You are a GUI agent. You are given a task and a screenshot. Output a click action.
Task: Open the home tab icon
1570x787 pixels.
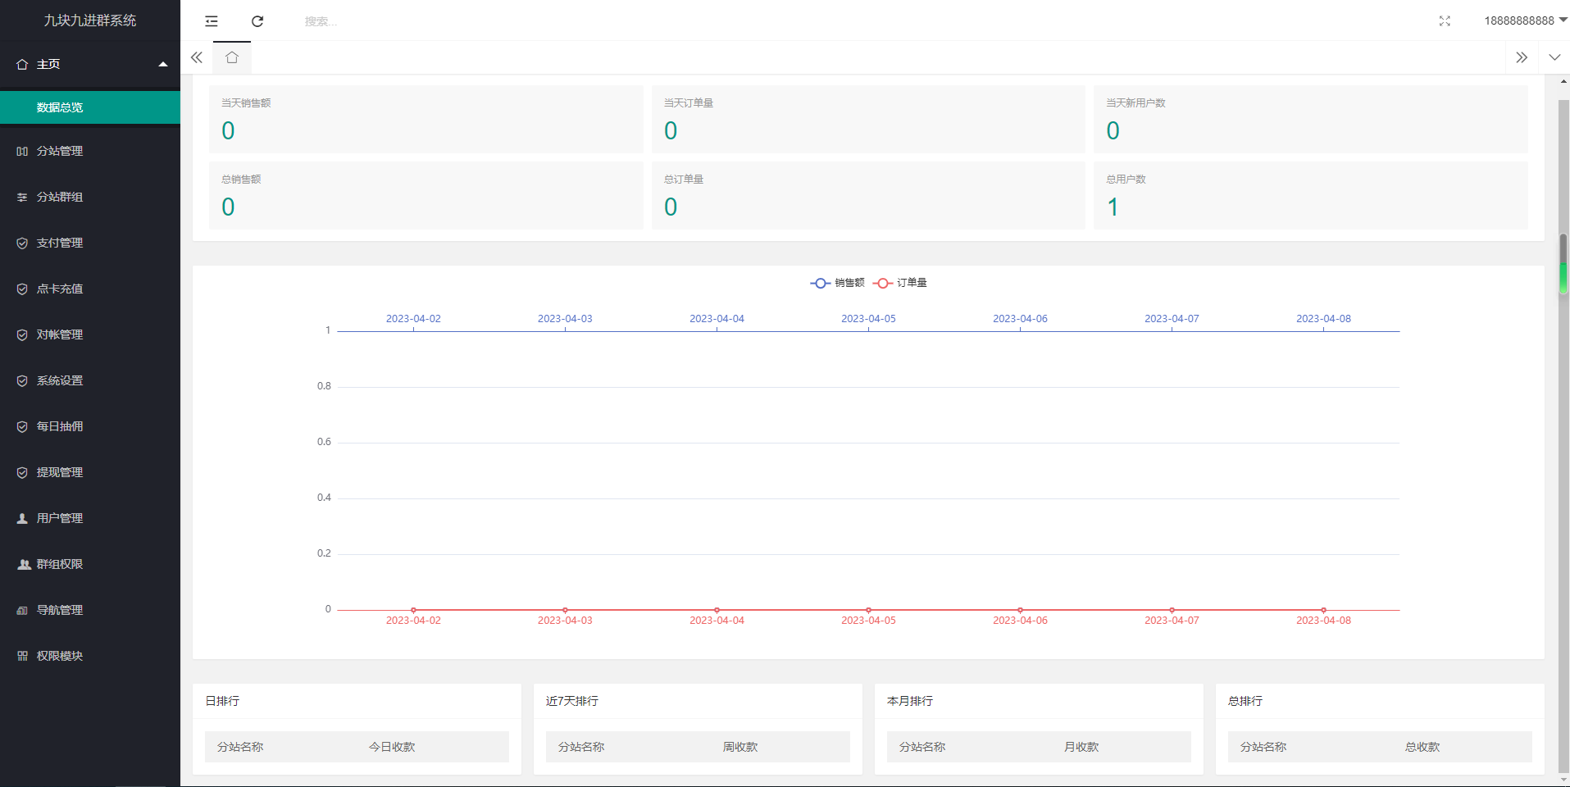232,57
